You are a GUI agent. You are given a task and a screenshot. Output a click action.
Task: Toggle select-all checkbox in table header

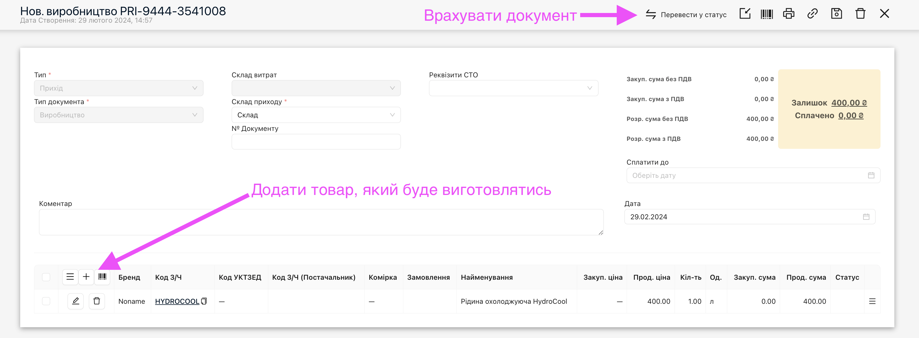(x=46, y=277)
